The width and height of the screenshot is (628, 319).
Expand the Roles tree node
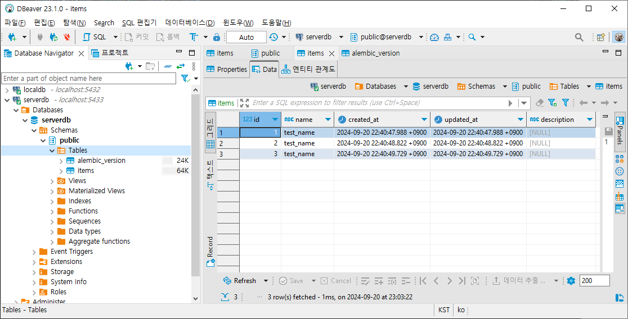(34, 292)
